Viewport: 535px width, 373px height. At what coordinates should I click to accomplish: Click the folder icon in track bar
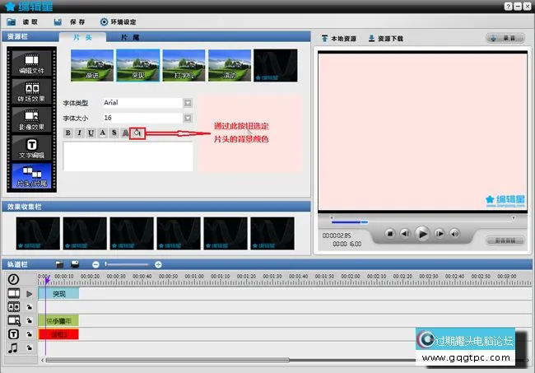[59, 264]
